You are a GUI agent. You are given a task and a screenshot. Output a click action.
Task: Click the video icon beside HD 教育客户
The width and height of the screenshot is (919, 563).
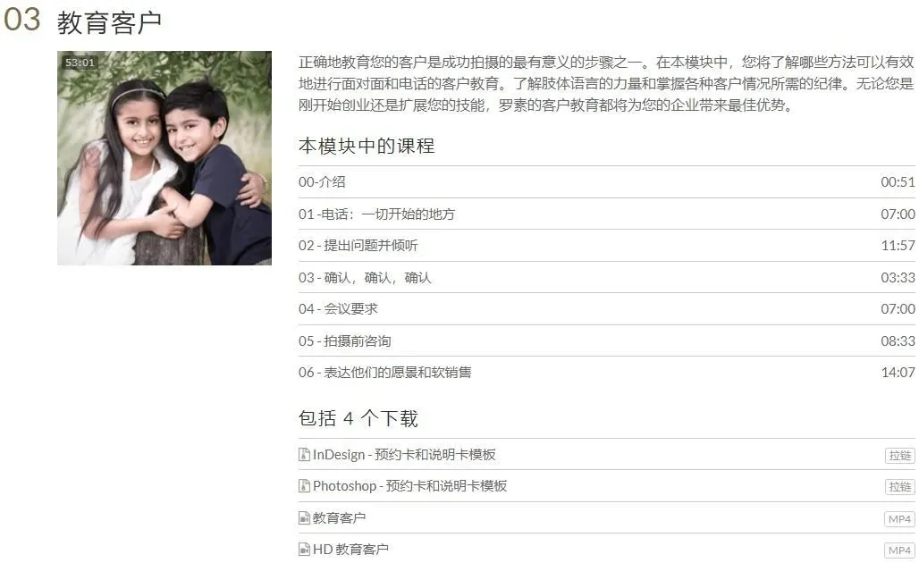(304, 550)
